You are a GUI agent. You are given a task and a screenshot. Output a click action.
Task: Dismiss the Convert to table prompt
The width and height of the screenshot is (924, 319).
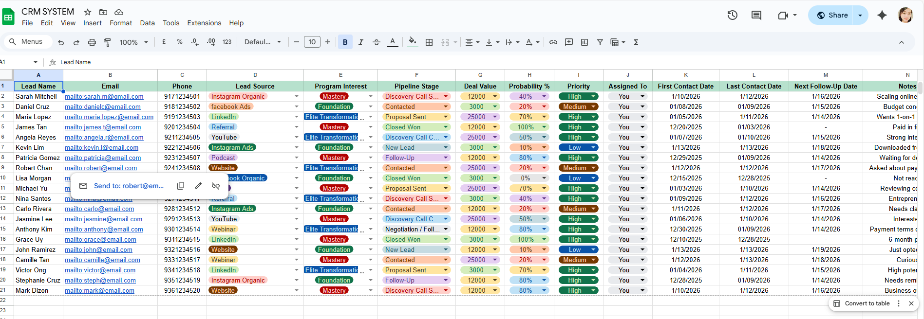pyautogui.click(x=911, y=303)
